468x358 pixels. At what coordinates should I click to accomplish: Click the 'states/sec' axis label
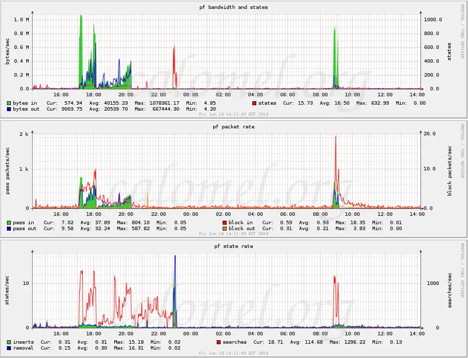[7, 290]
